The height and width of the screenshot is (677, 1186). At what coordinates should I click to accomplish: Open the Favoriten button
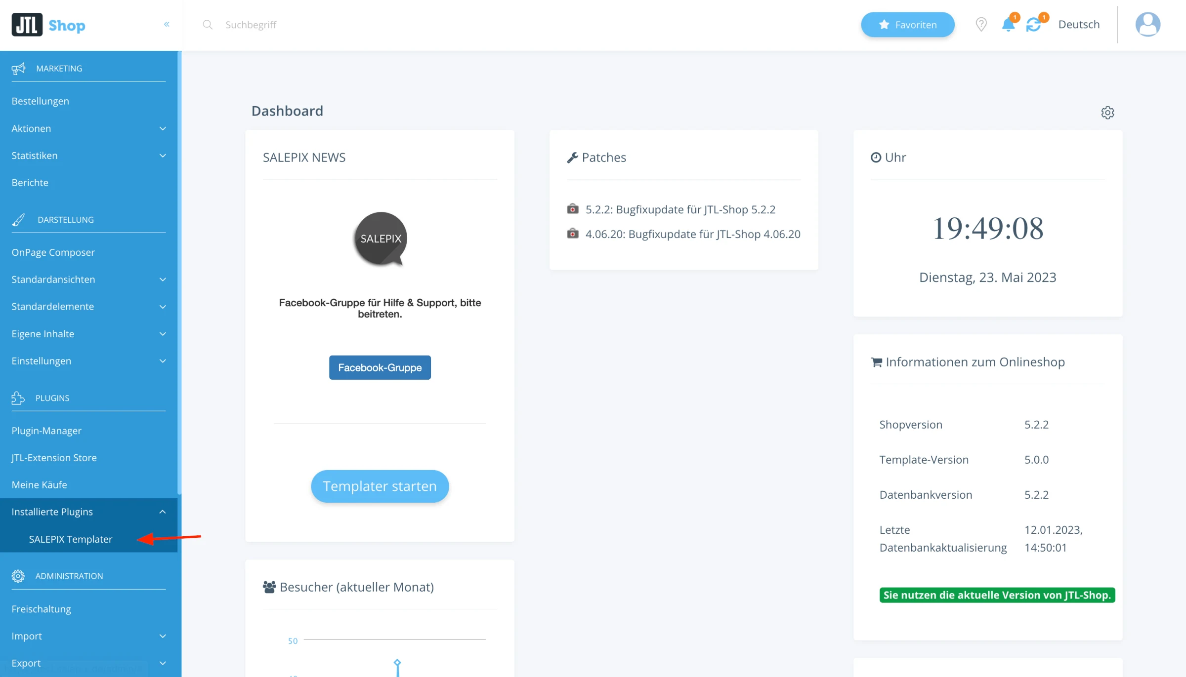point(907,25)
